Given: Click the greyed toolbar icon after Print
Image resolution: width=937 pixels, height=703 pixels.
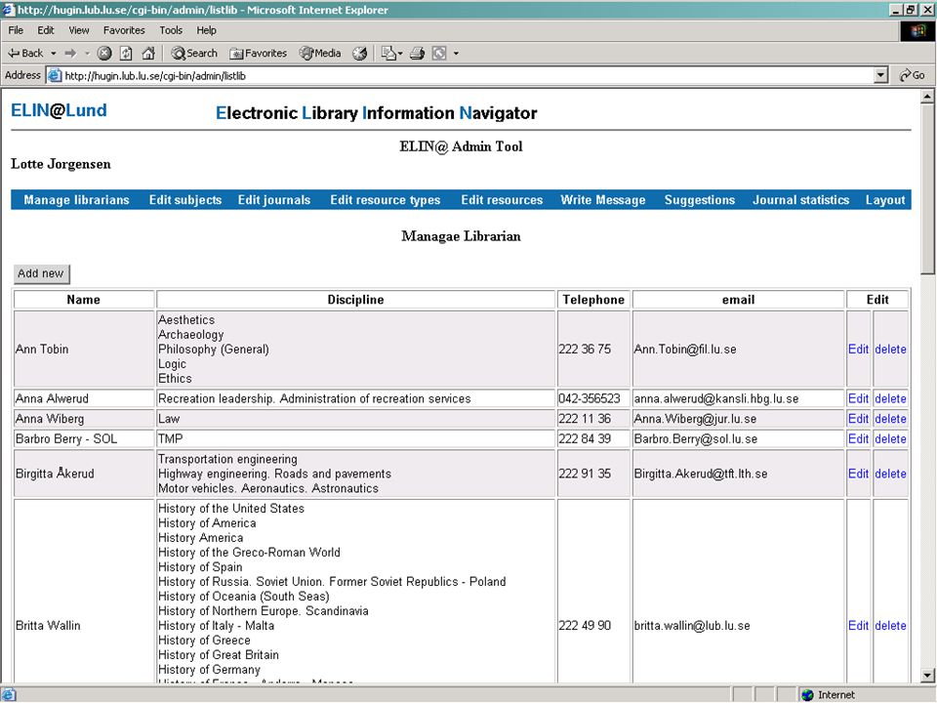Looking at the screenshot, I should pyautogui.click(x=439, y=53).
